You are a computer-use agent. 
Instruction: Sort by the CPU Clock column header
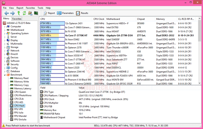coord(99,19)
